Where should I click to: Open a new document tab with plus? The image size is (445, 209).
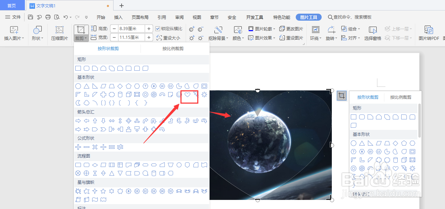tap(121, 6)
